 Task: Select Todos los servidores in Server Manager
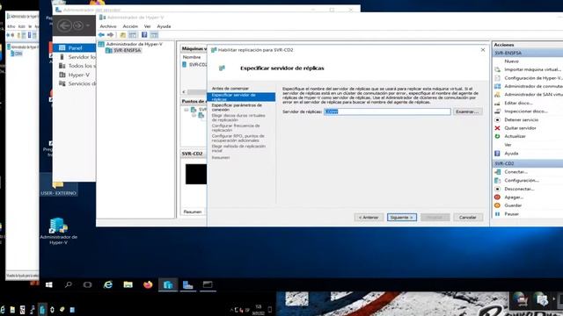coord(82,66)
